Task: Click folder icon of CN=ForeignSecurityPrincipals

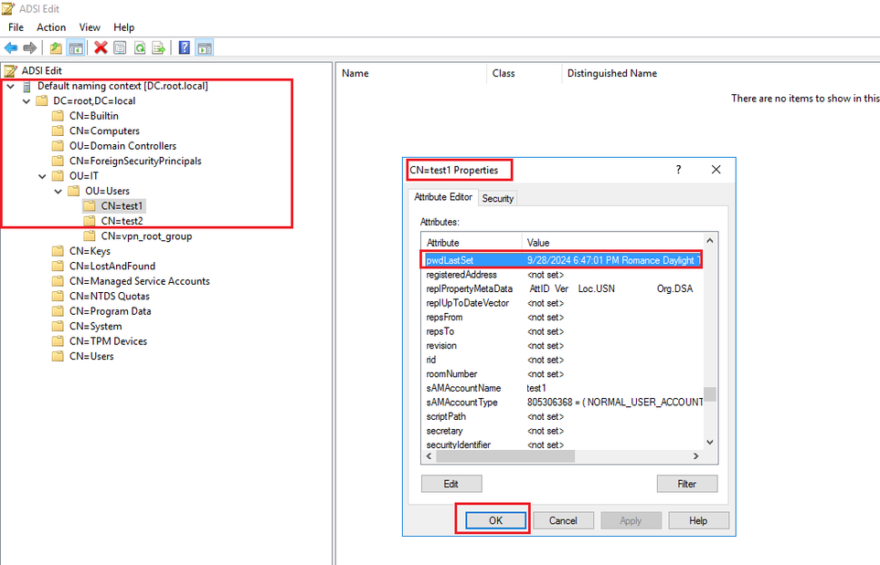Action: point(58,161)
